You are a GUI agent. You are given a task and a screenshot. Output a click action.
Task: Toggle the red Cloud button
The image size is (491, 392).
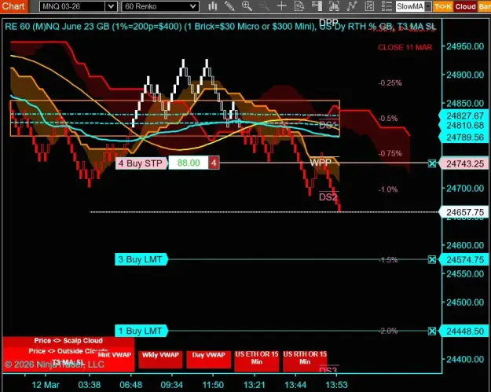coord(465,6)
